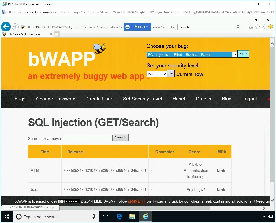This screenshot has height=223, width=276.
Task: Expand the blue Menu dropdown
Action: point(137,27)
